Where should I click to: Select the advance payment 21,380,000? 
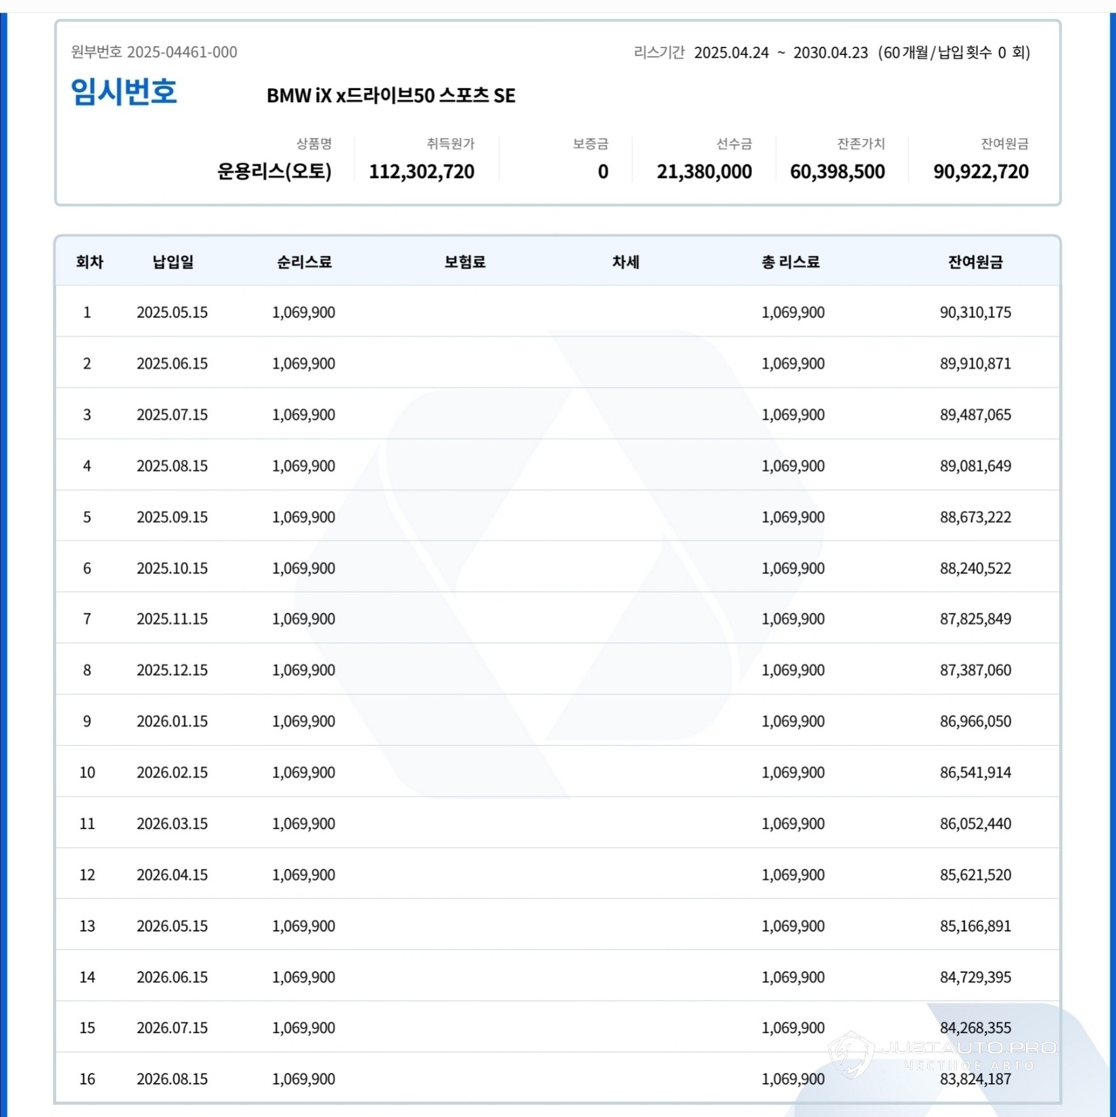click(x=705, y=172)
